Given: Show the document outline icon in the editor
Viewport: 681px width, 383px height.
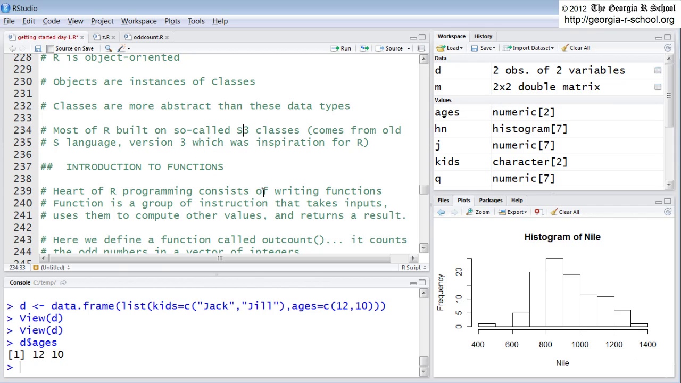Looking at the screenshot, I should pyautogui.click(x=421, y=48).
